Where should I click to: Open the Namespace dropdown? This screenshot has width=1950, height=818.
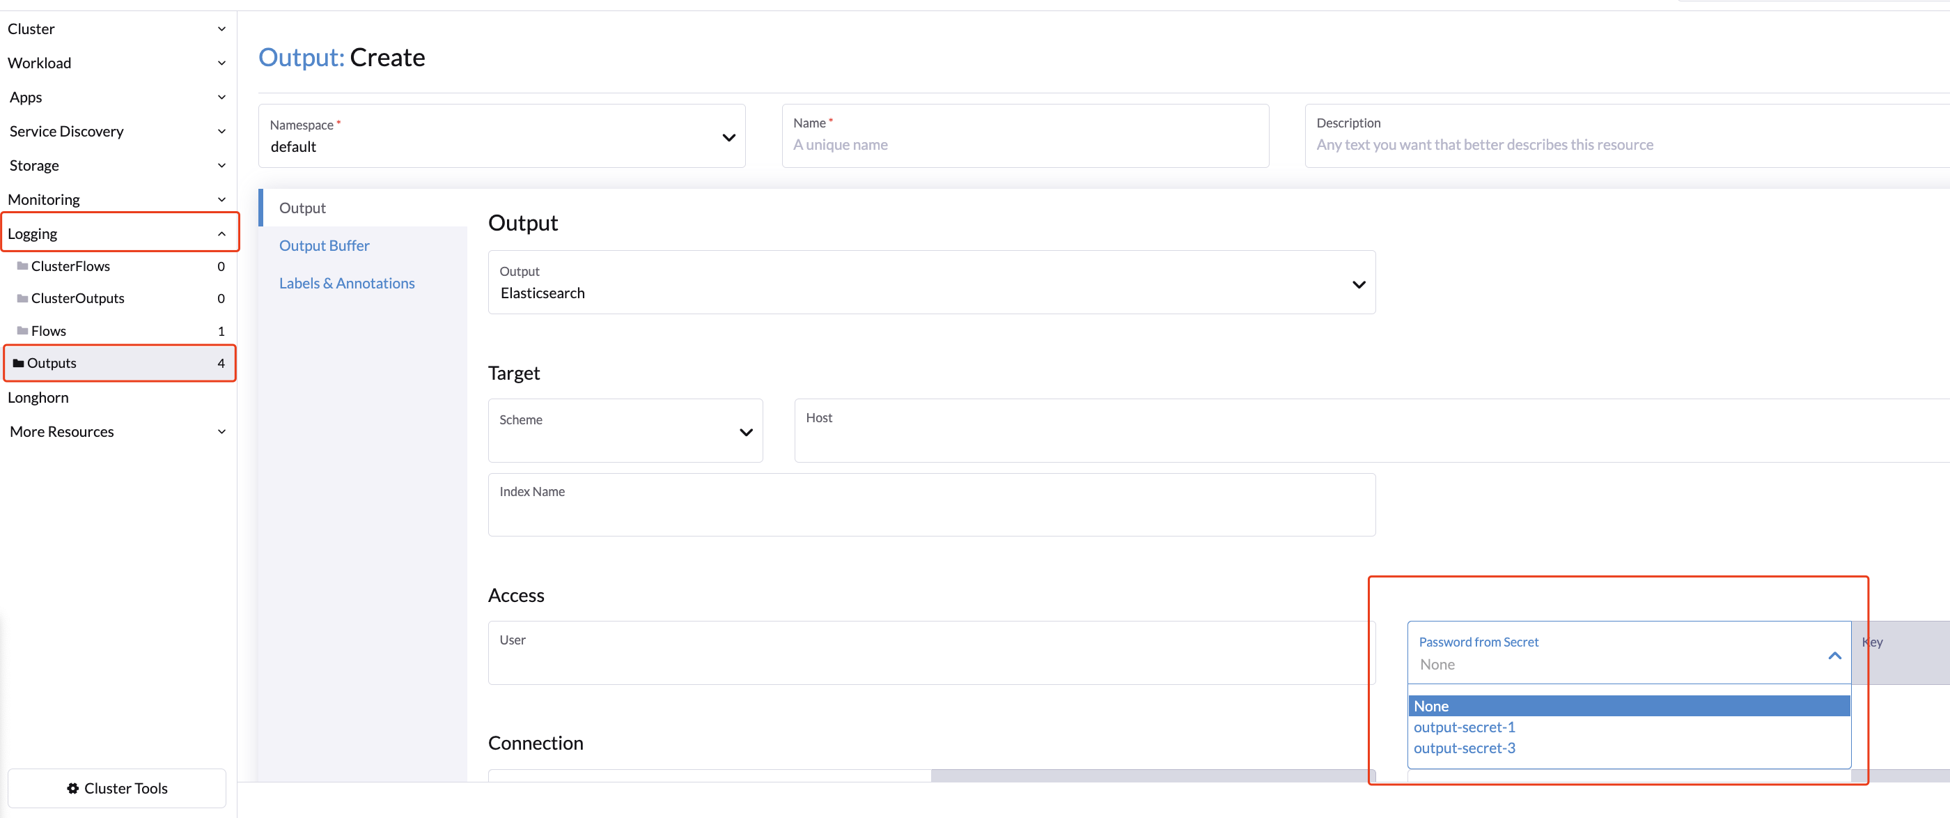(x=728, y=137)
